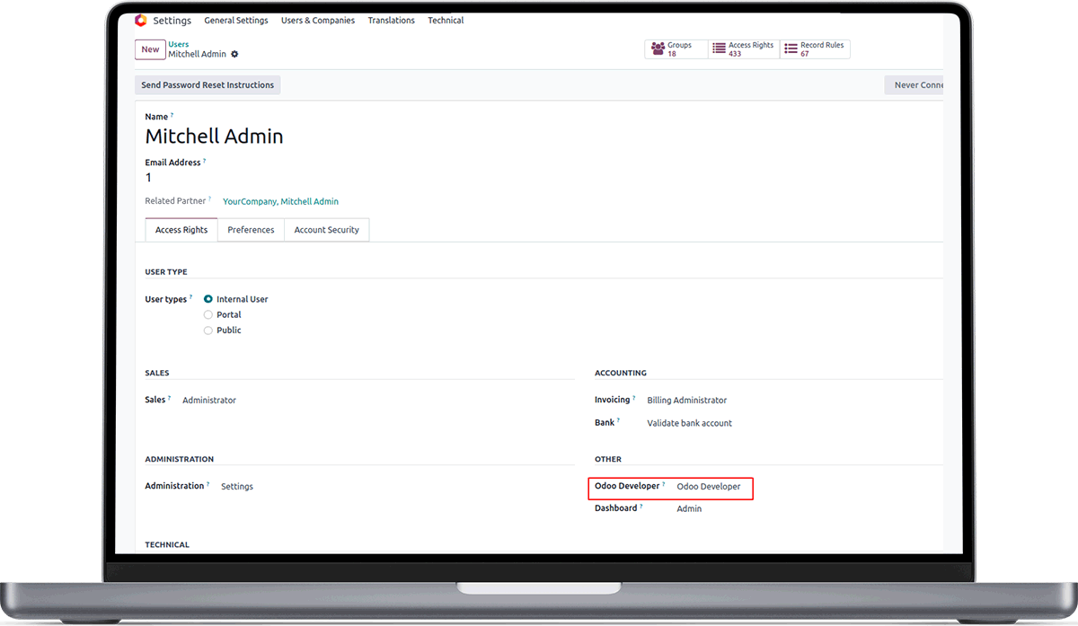Open the Record Rules 67 stat button
This screenshot has height=626, width=1078.
click(814, 49)
